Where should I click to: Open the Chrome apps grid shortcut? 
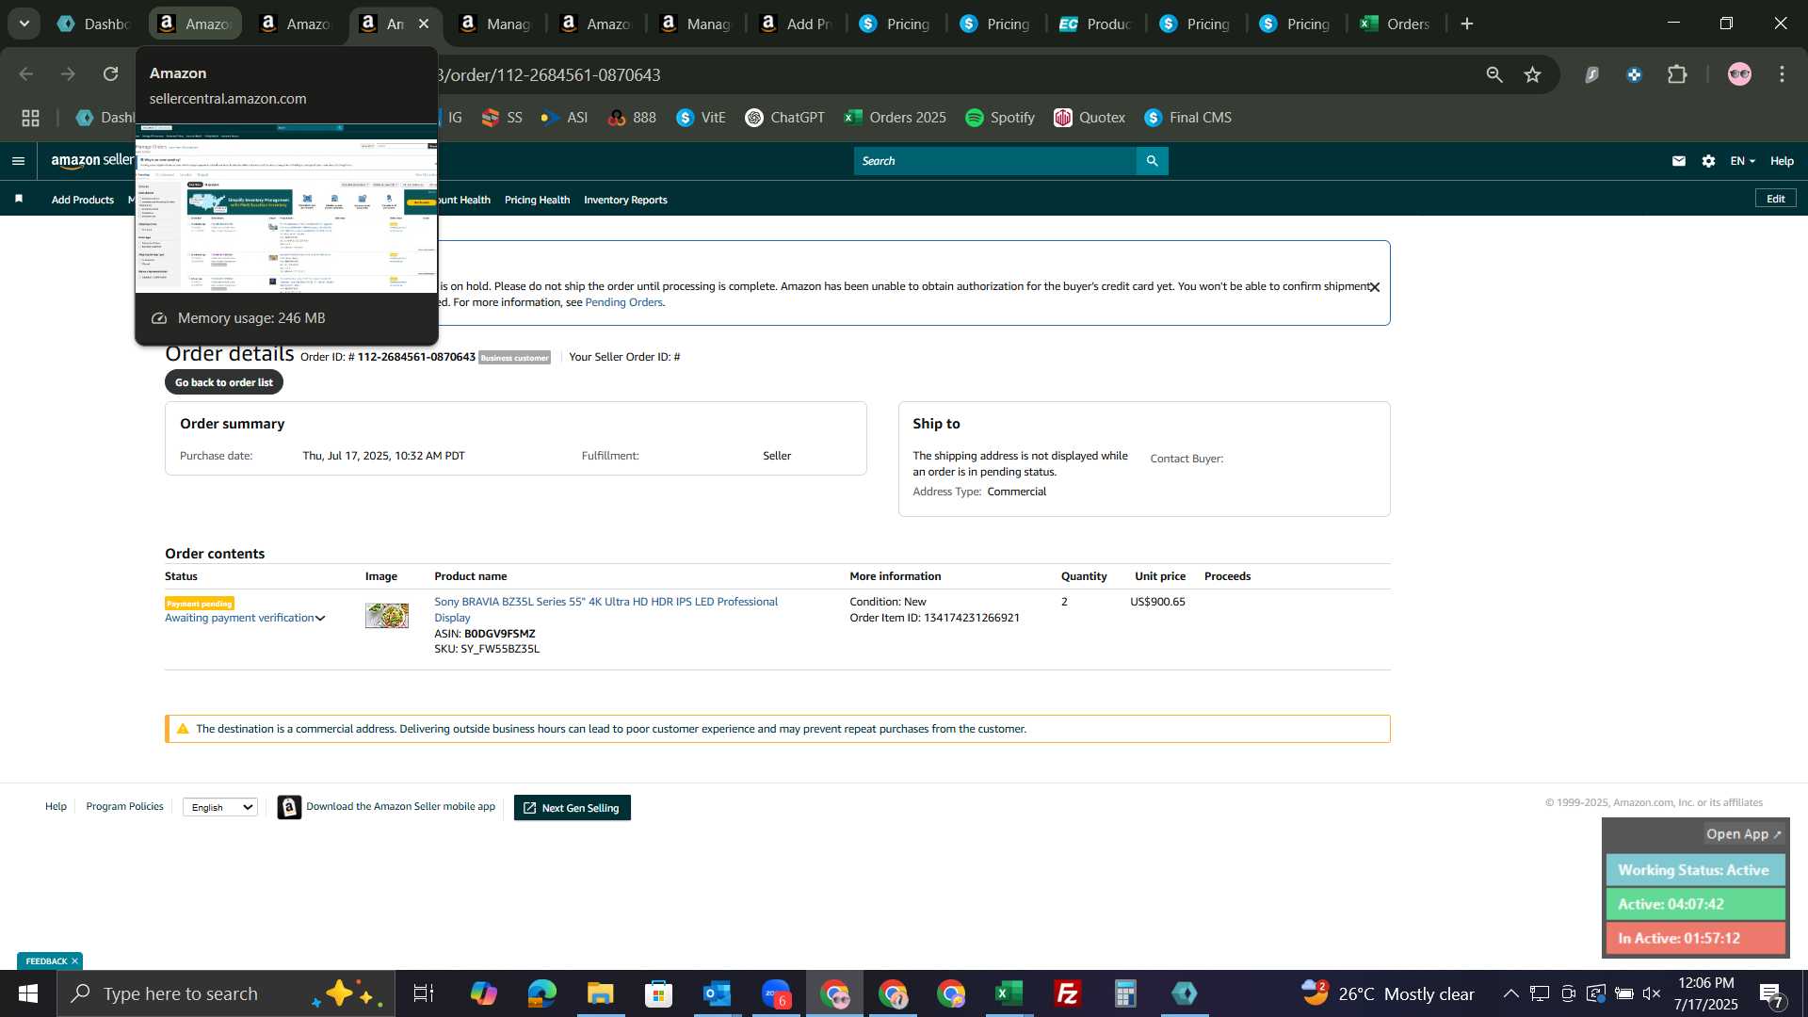click(x=30, y=118)
